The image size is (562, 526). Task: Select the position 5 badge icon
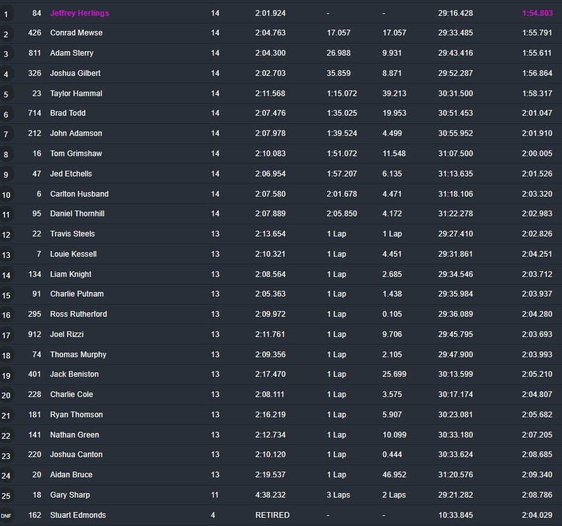coord(6,94)
